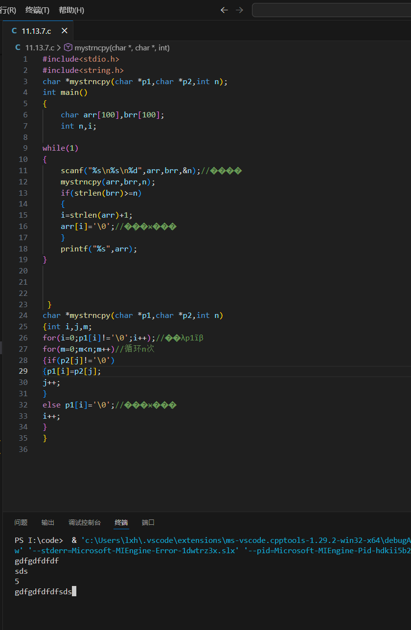Click the terminal output 'gdfgdfdfdfsds'
The width and height of the screenshot is (411, 630).
pyautogui.click(x=43, y=592)
